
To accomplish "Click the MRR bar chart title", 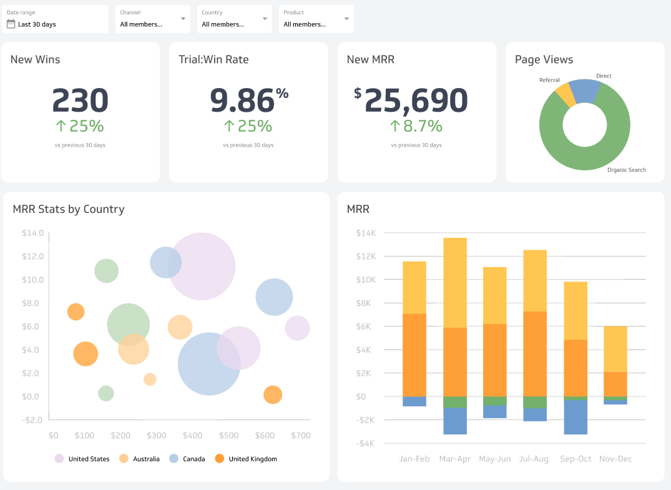I will tap(358, 209).
